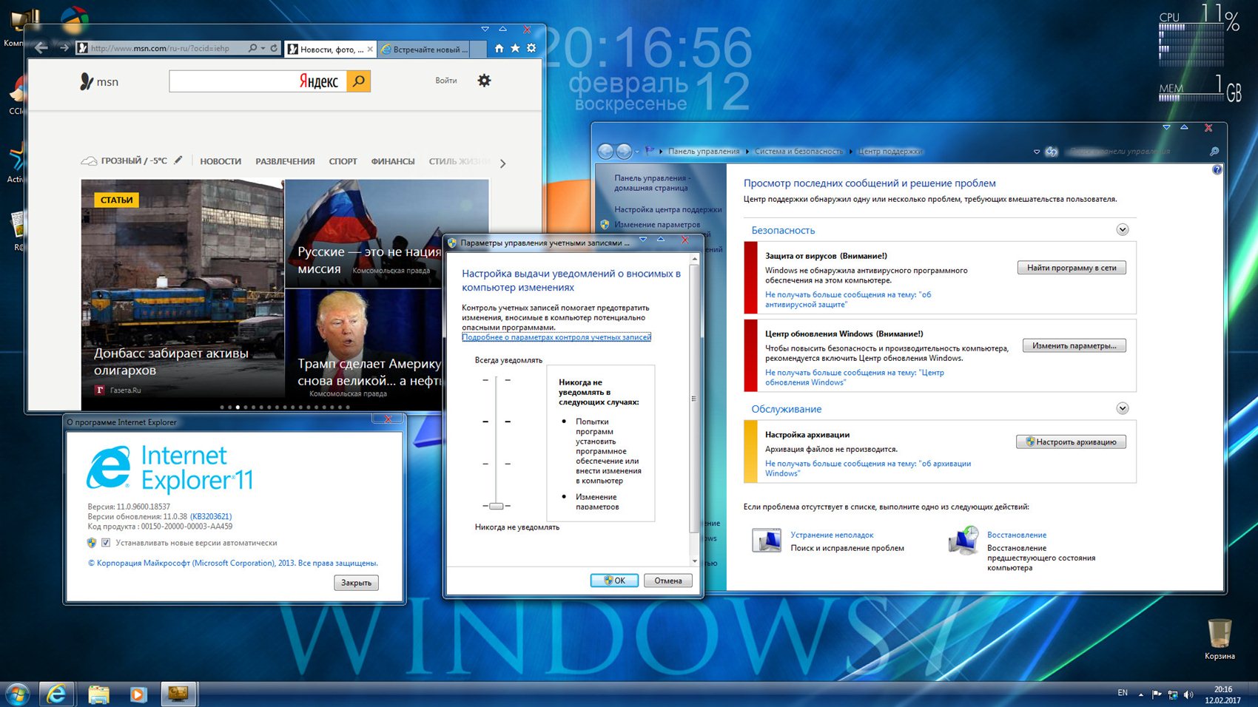This screenshot has height=707, width=1258.
Task: Switch to Встречайте новый tab
Action: click(x=424, y=49)
